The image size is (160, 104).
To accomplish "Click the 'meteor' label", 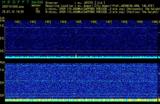I will (36, 5).
